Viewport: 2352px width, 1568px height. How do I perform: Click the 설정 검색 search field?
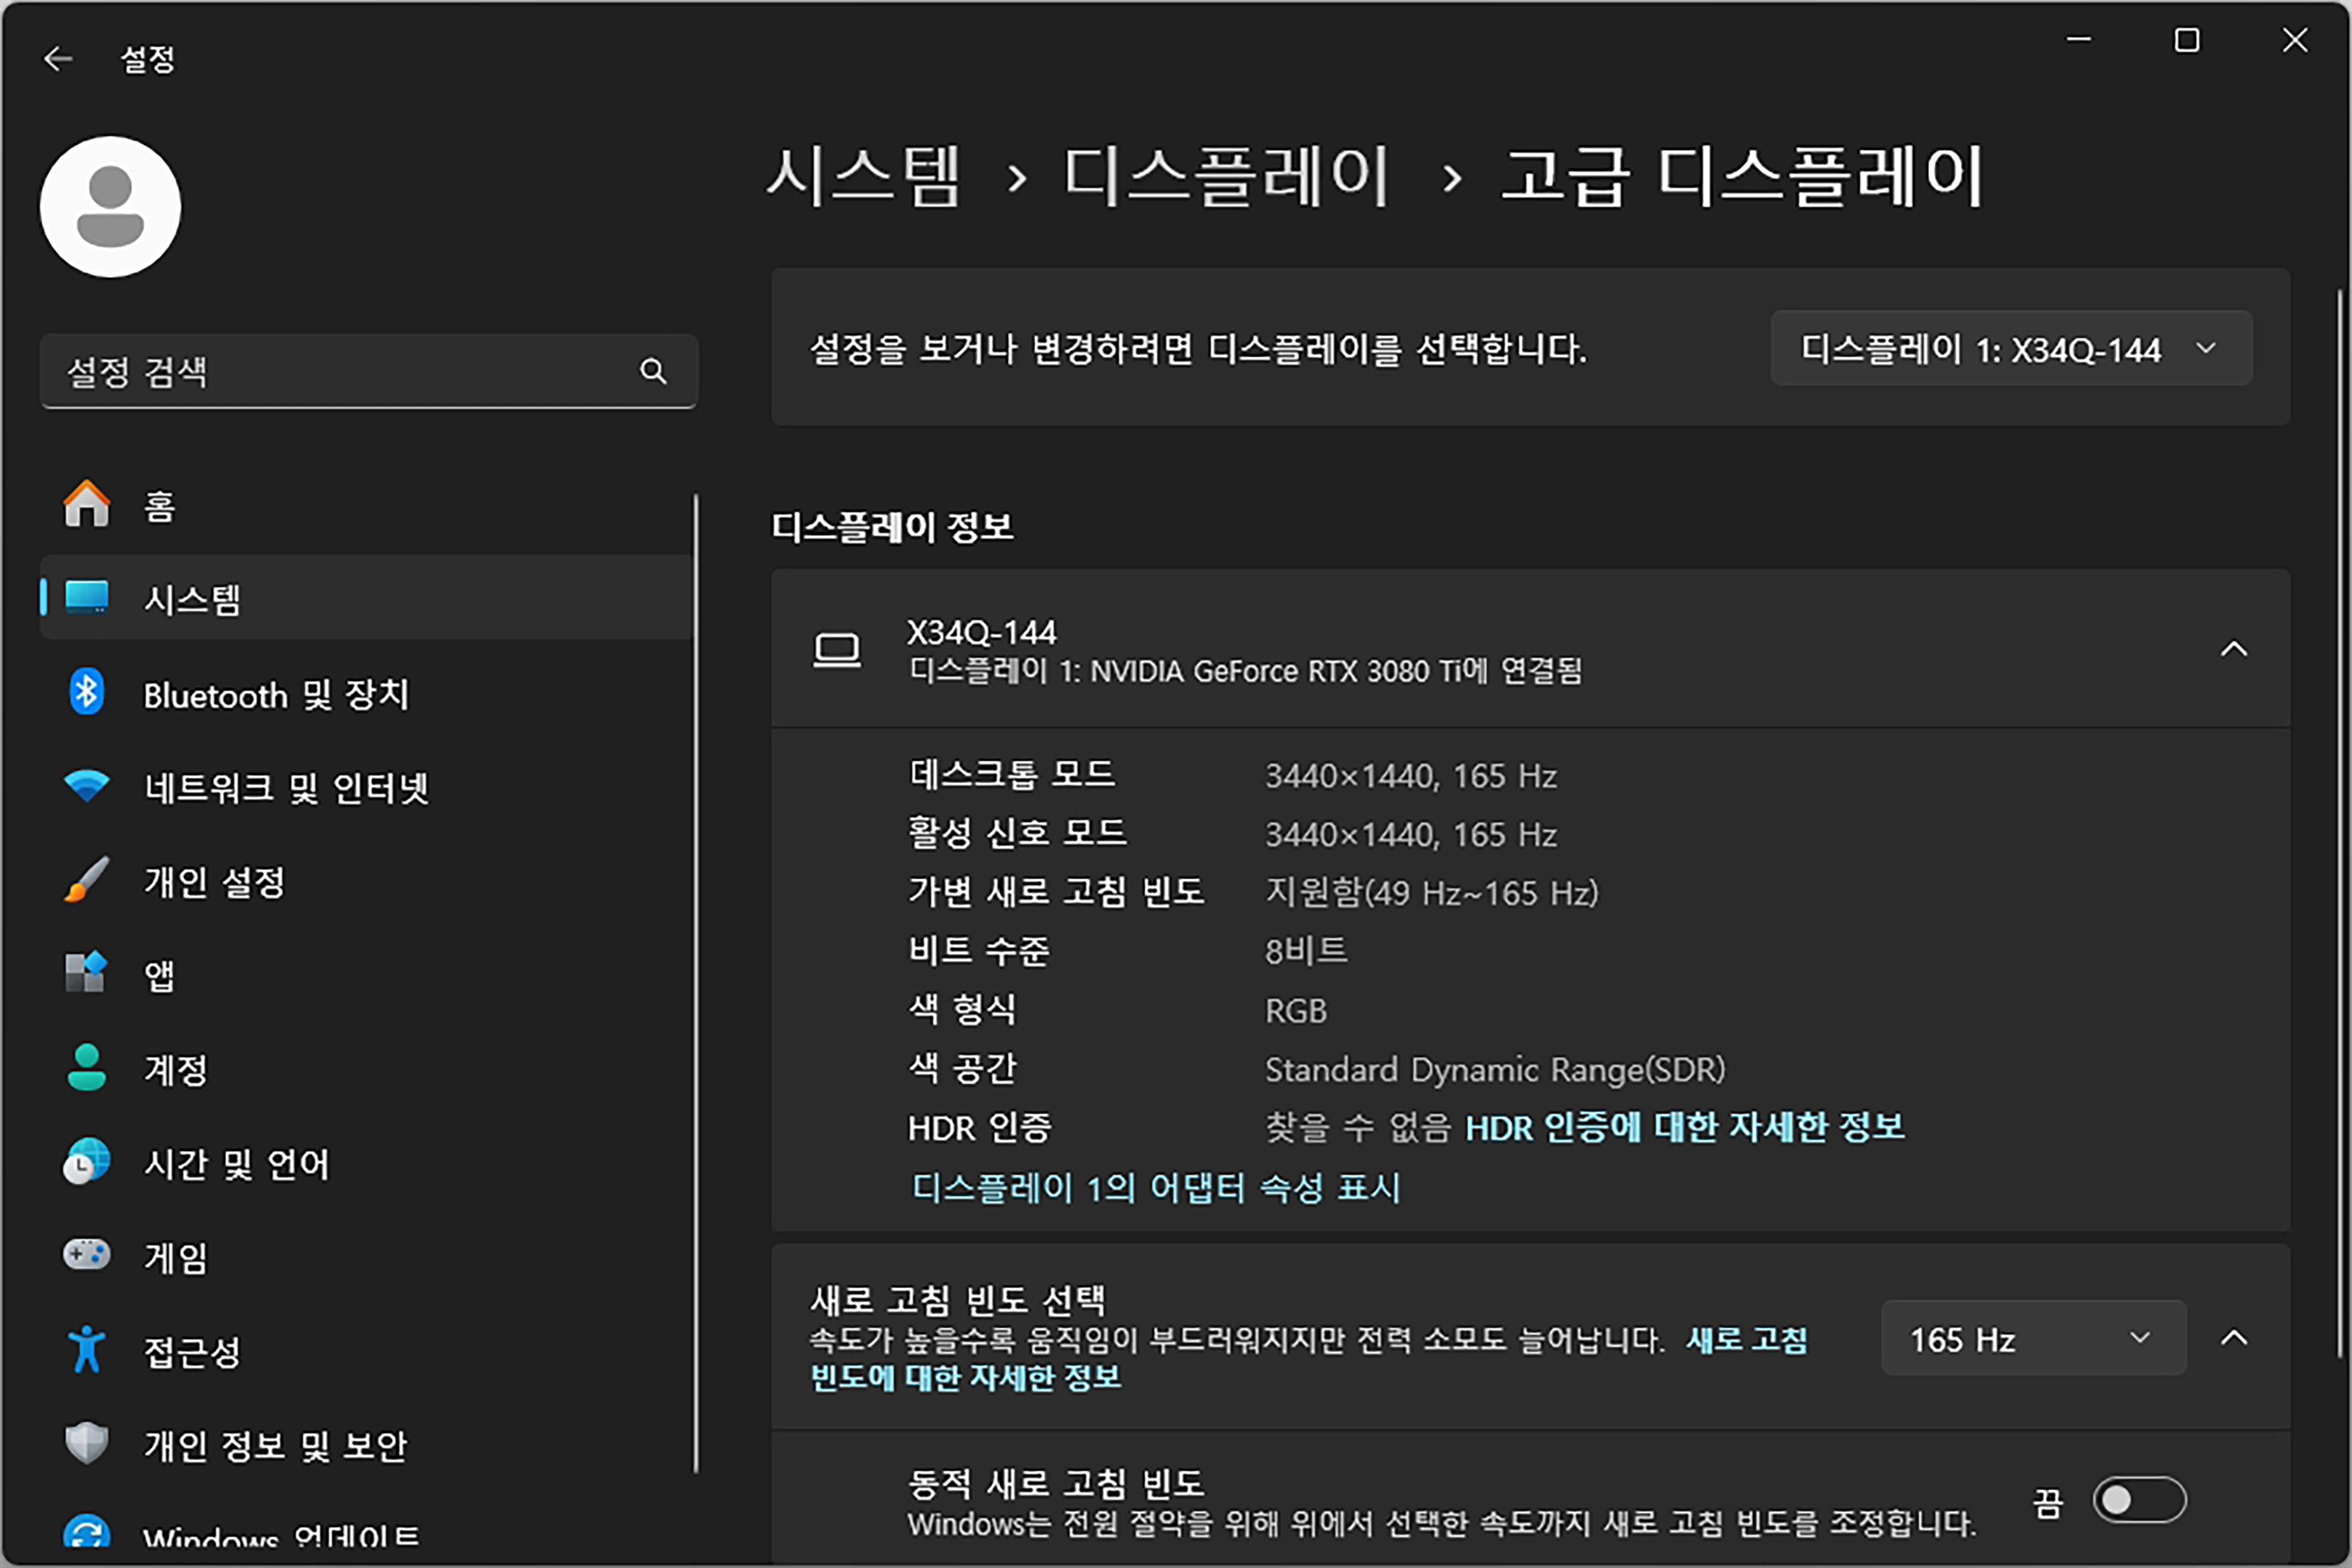[x=340, y=371]
